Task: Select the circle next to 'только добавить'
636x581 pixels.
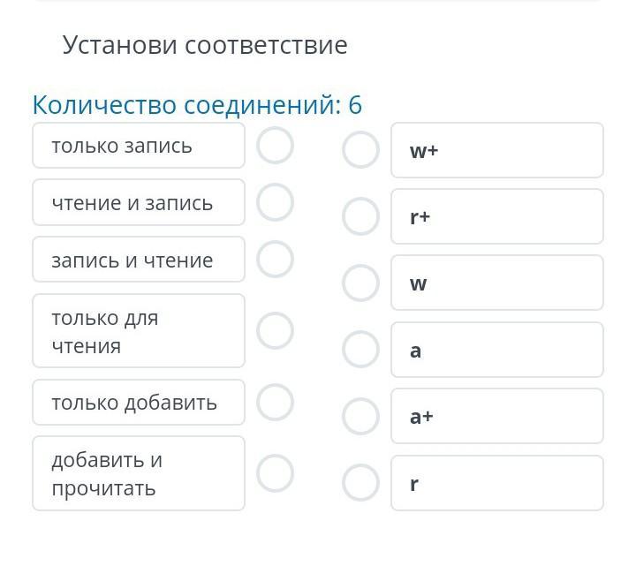Action: [x=275, y=402]
